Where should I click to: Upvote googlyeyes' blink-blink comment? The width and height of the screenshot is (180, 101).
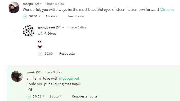tap(40, 54)
